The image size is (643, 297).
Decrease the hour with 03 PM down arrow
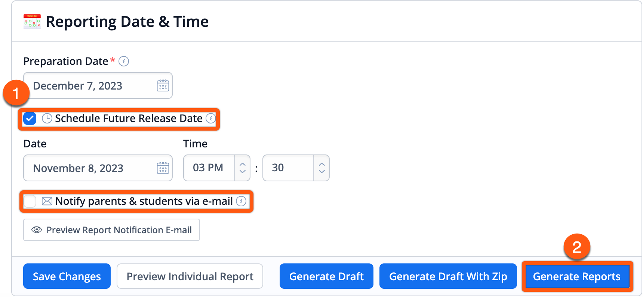(x=243, y=172)
